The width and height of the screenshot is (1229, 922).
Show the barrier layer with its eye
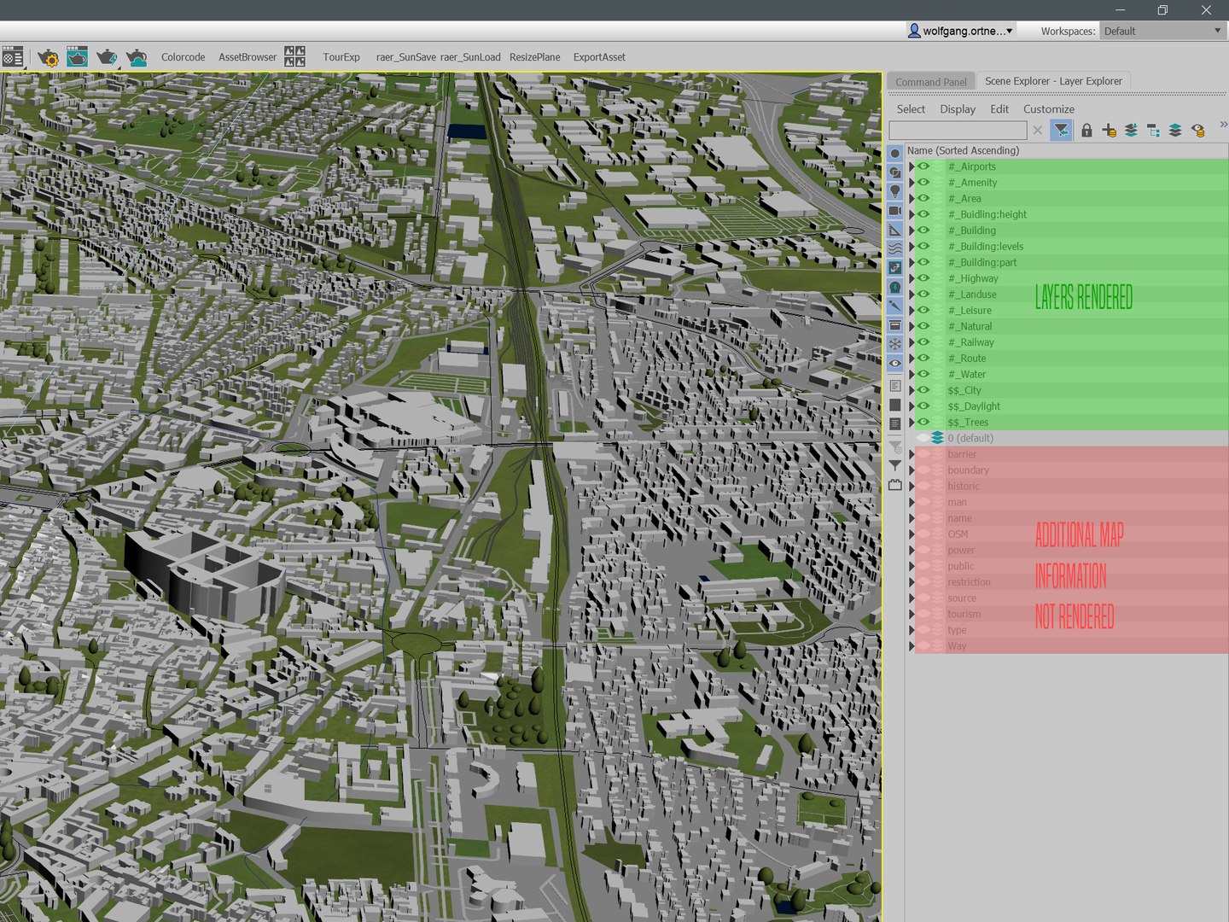[923, 454]
